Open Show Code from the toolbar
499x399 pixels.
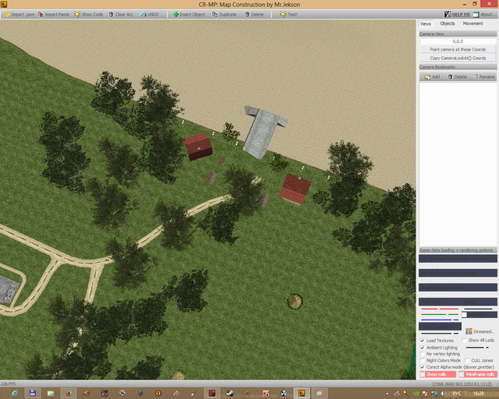[89, 14]
